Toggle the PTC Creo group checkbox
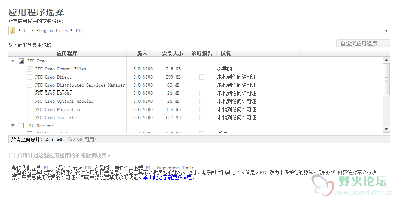This screenshot has height=200, width=396. pos(21,61)
